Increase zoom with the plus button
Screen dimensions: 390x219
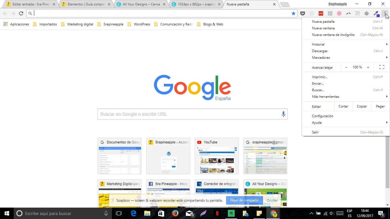point(368,67)
